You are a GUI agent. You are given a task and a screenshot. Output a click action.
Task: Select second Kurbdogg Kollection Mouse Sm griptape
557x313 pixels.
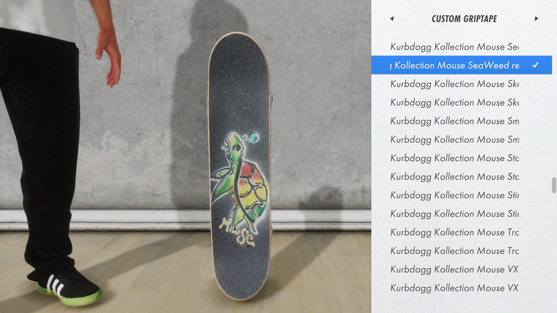tap(462, 139)
